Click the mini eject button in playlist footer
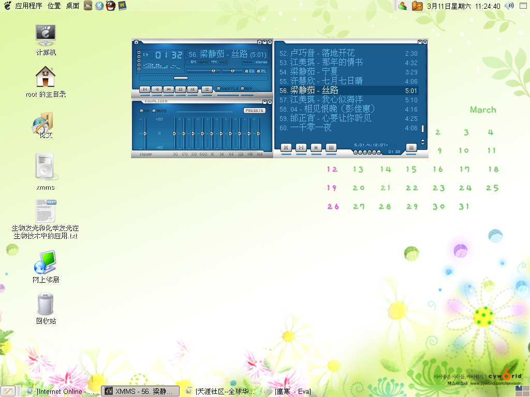 379,152
